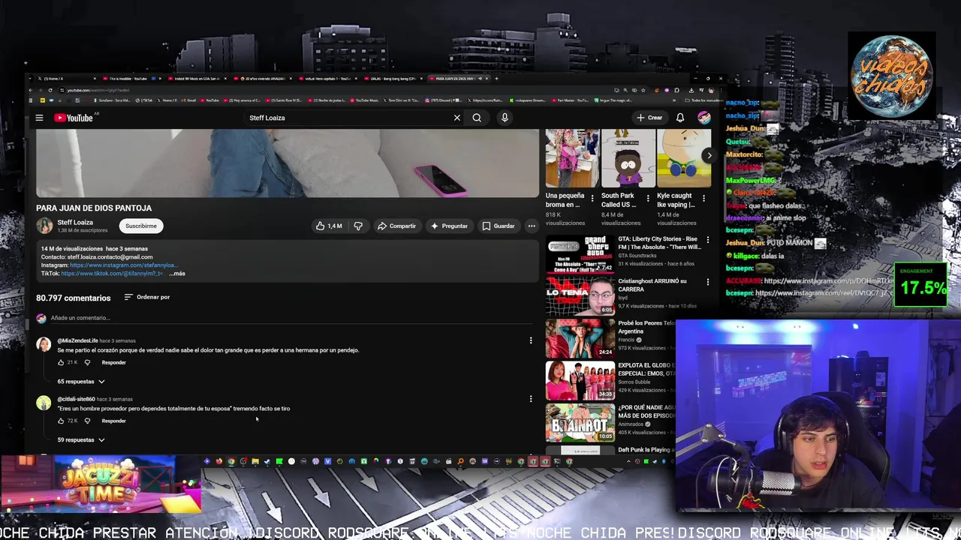Expand 59 respuestas replies
The image size is (961, 540).
[x=81, y=440]
